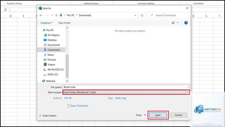The height and width of the screenshot is (127, 225).
Task: Open DATA (D:) drive
Action: point(53,74)
